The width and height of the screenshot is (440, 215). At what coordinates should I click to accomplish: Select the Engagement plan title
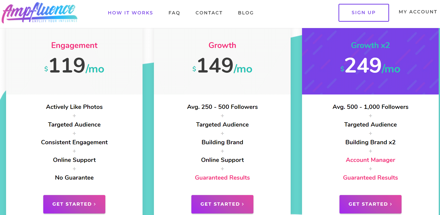[x=74, y=45]
